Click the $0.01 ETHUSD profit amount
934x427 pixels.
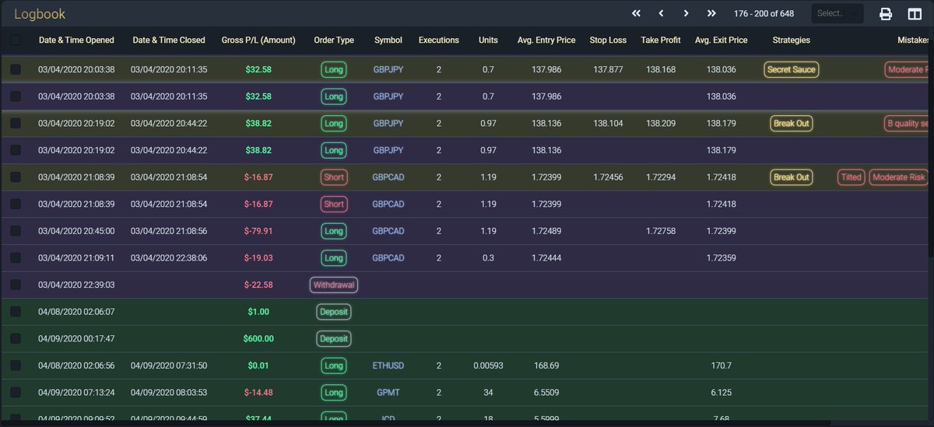(x=258, y=366)
